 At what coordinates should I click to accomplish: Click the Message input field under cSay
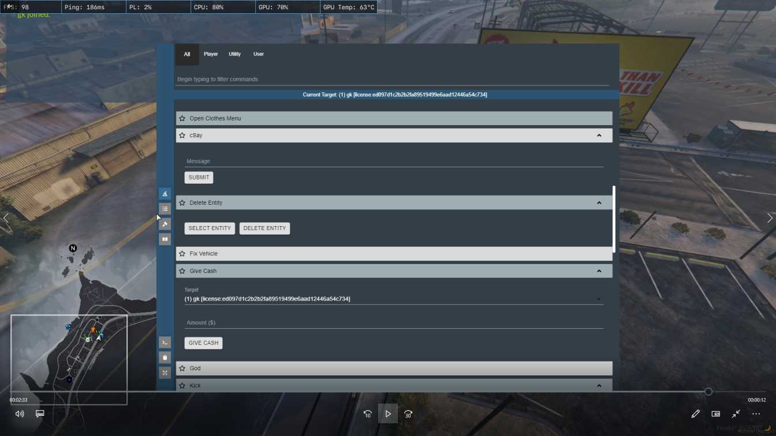394,161
